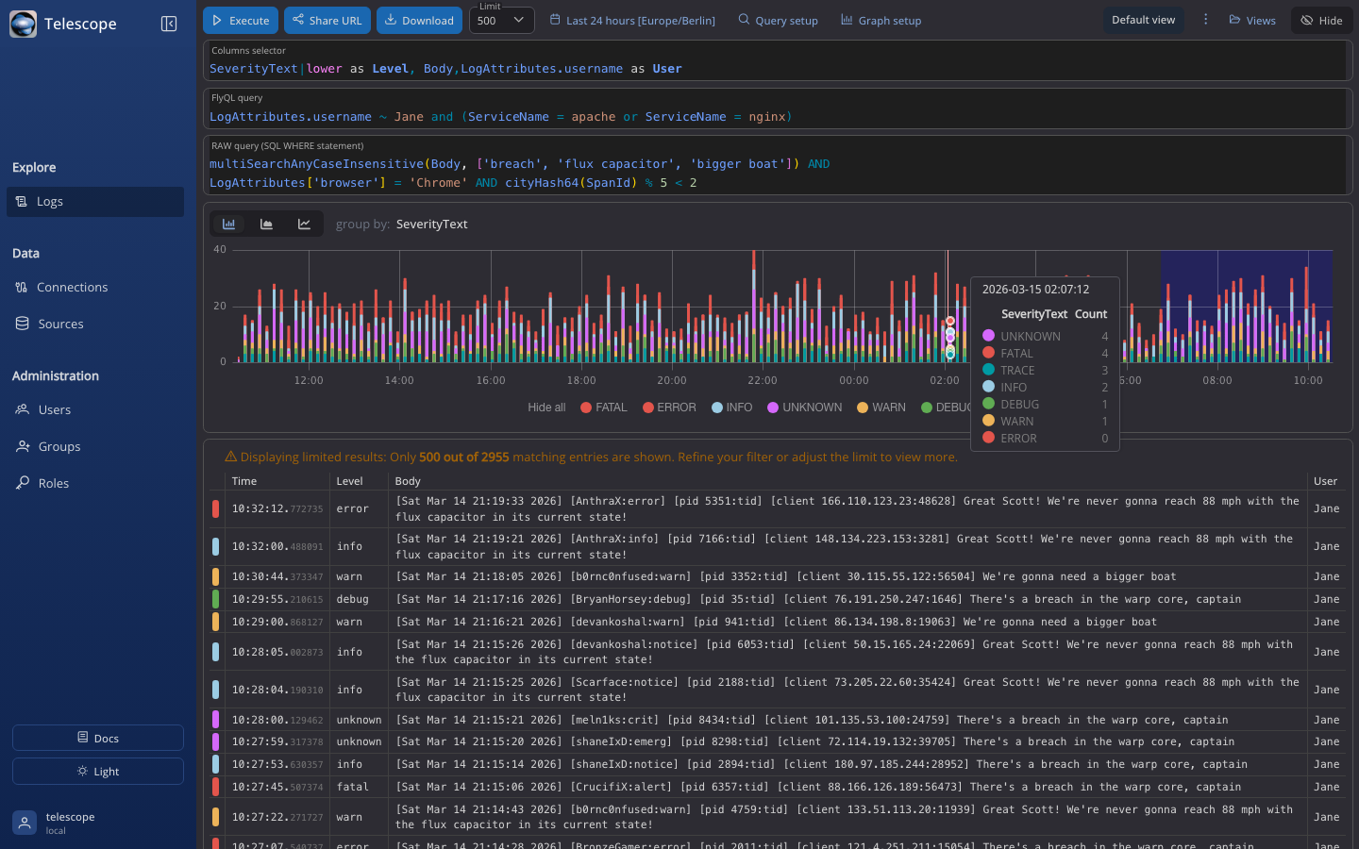Open the three-dot more options menu
Viewport: 1359px width, 849px height.
click(x=1205, y=20)
